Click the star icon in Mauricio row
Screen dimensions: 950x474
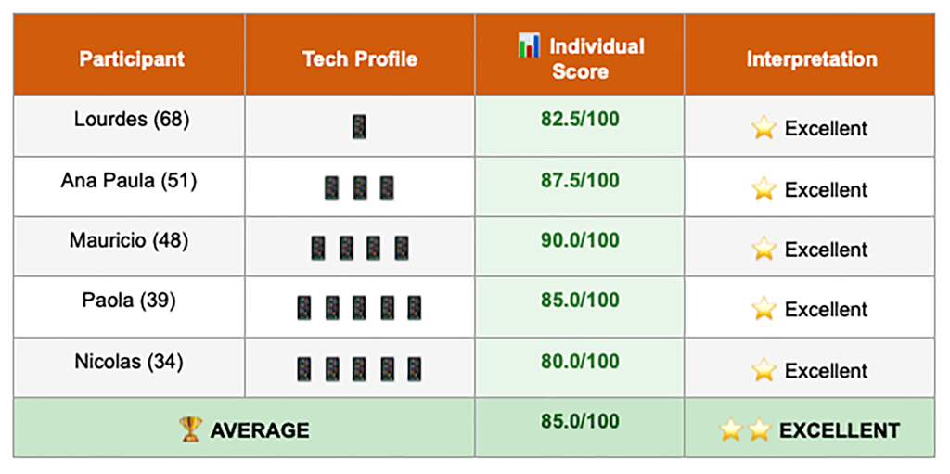(764, 250)
